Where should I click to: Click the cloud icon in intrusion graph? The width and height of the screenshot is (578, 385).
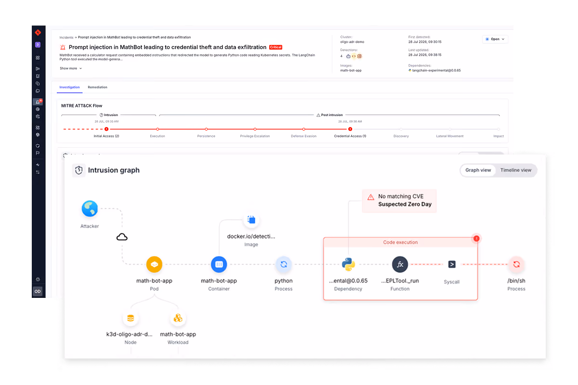tap(122, 237)
